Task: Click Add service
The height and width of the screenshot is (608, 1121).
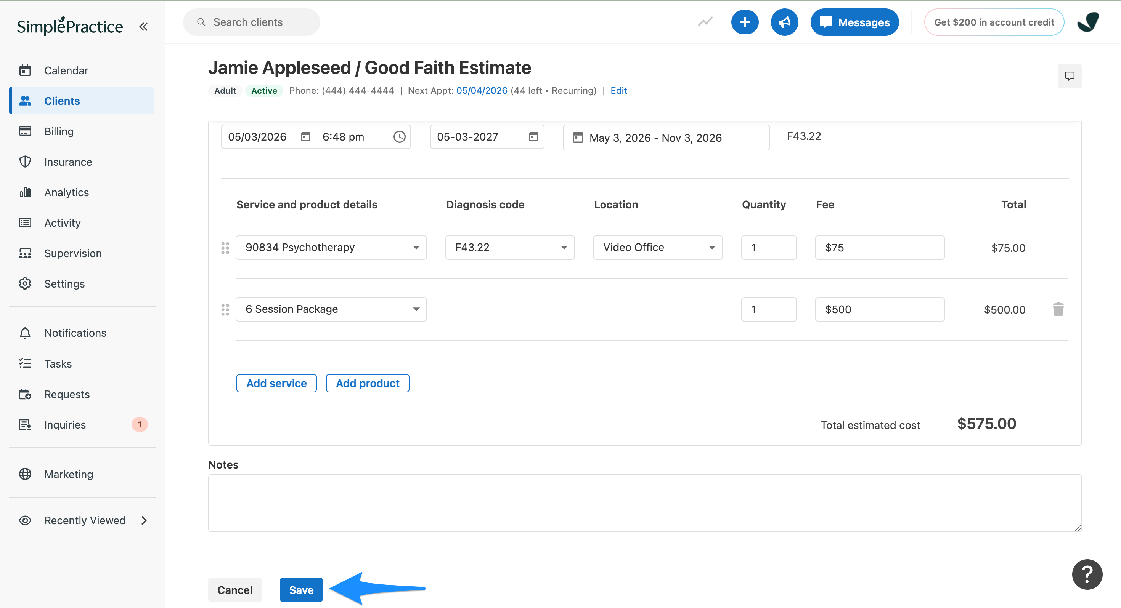Action: pyautogui.click(x=276, y=383)
